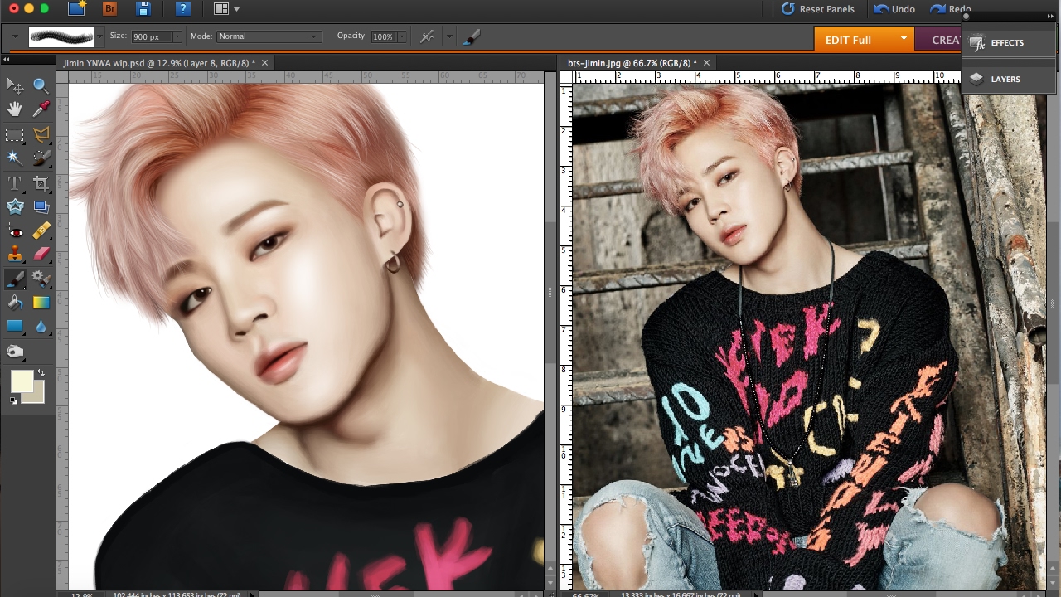Select the Spot Healing bandage tool

tap(41, 231)
